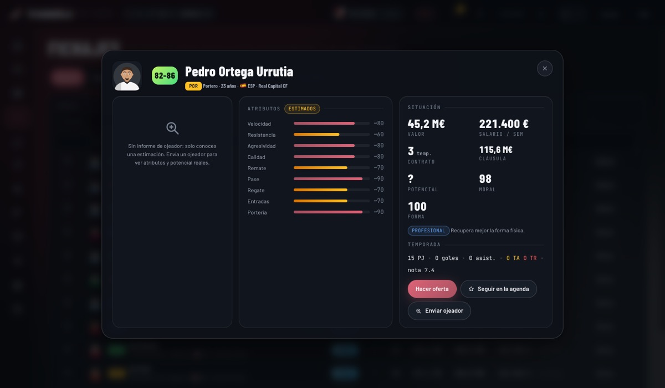Click the Velocidad attribute bar

pos(331,123)
